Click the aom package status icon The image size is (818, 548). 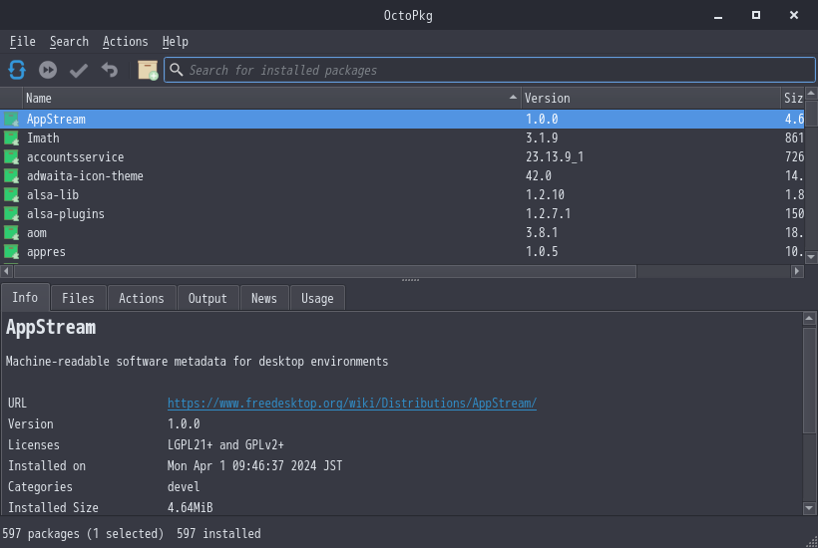click(x=12, y=233)
